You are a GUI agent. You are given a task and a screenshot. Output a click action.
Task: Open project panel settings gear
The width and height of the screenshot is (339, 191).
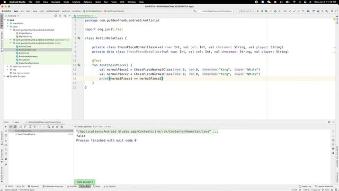point(65,16)
